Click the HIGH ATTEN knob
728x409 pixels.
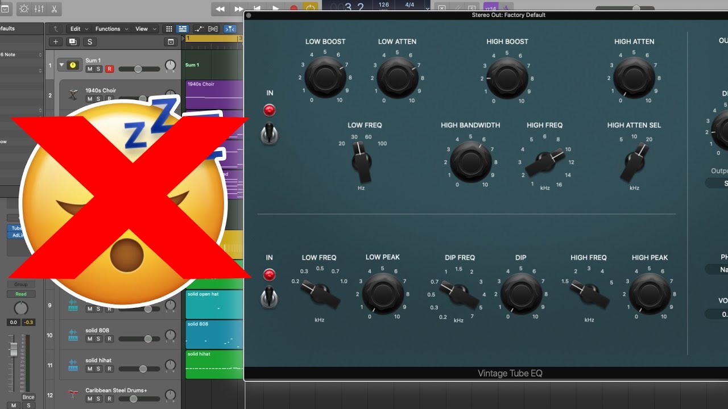point(634,78)
